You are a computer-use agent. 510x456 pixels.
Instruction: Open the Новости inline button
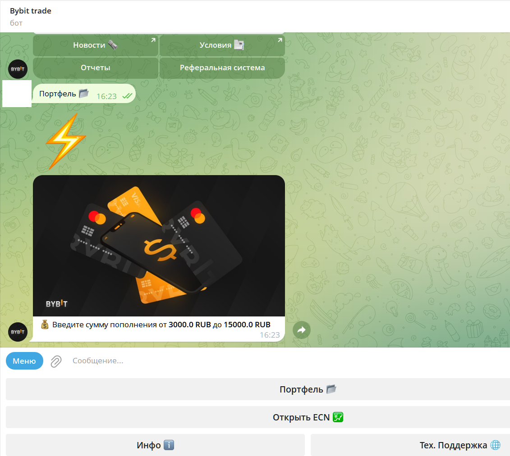(x=95, y=45)
